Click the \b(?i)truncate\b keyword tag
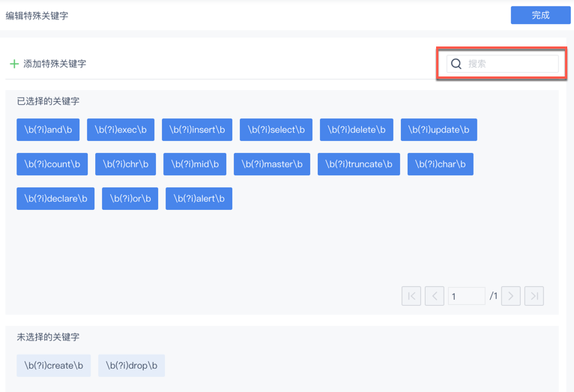The width and height of the screenshot is (574, 392). [x=358, y=164]
